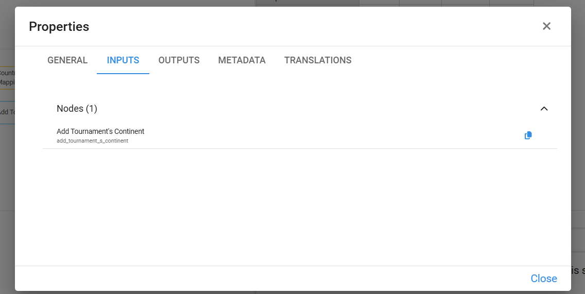Collapse the Nodes section chevron
The image size is (585, 294).
pos(544,109)
